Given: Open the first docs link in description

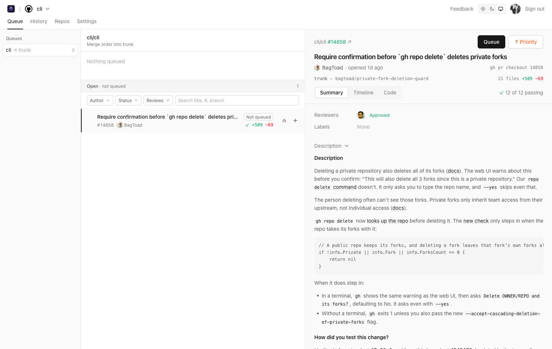Looking at the screenshot, I should 453,171.
